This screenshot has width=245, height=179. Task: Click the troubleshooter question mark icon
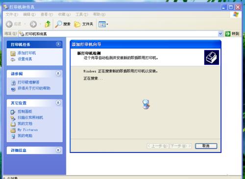(13, 83)
